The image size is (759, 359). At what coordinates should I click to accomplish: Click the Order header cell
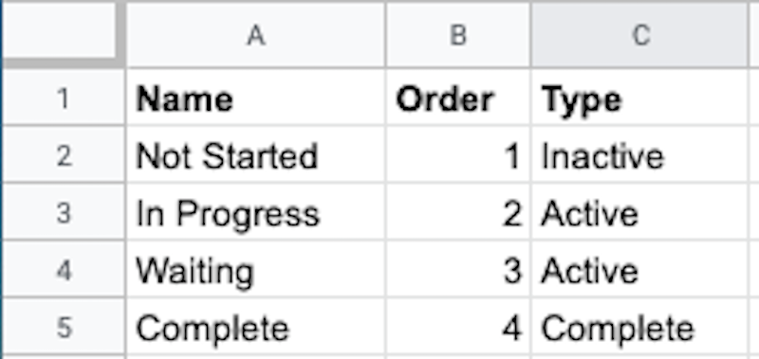coord(458,98)
